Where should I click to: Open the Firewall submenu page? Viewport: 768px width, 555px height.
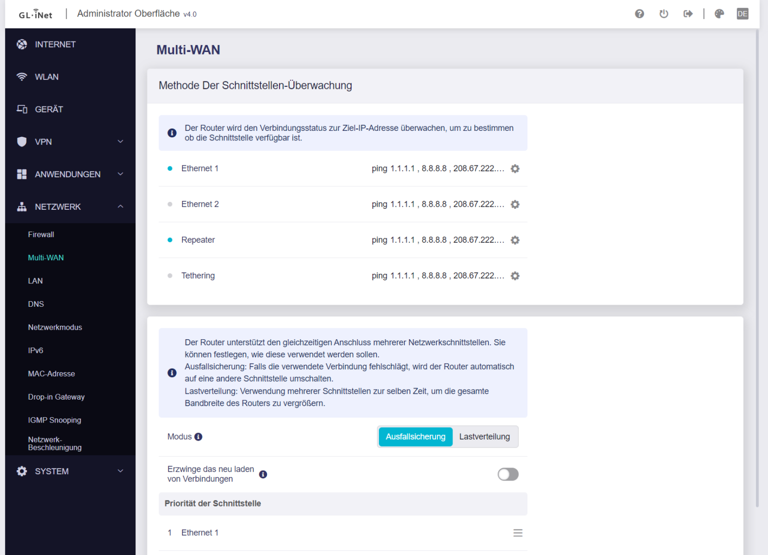click(x=41, y=235)
